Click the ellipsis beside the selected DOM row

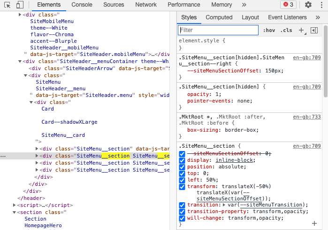pyautogui.click(x=3, y=157)
